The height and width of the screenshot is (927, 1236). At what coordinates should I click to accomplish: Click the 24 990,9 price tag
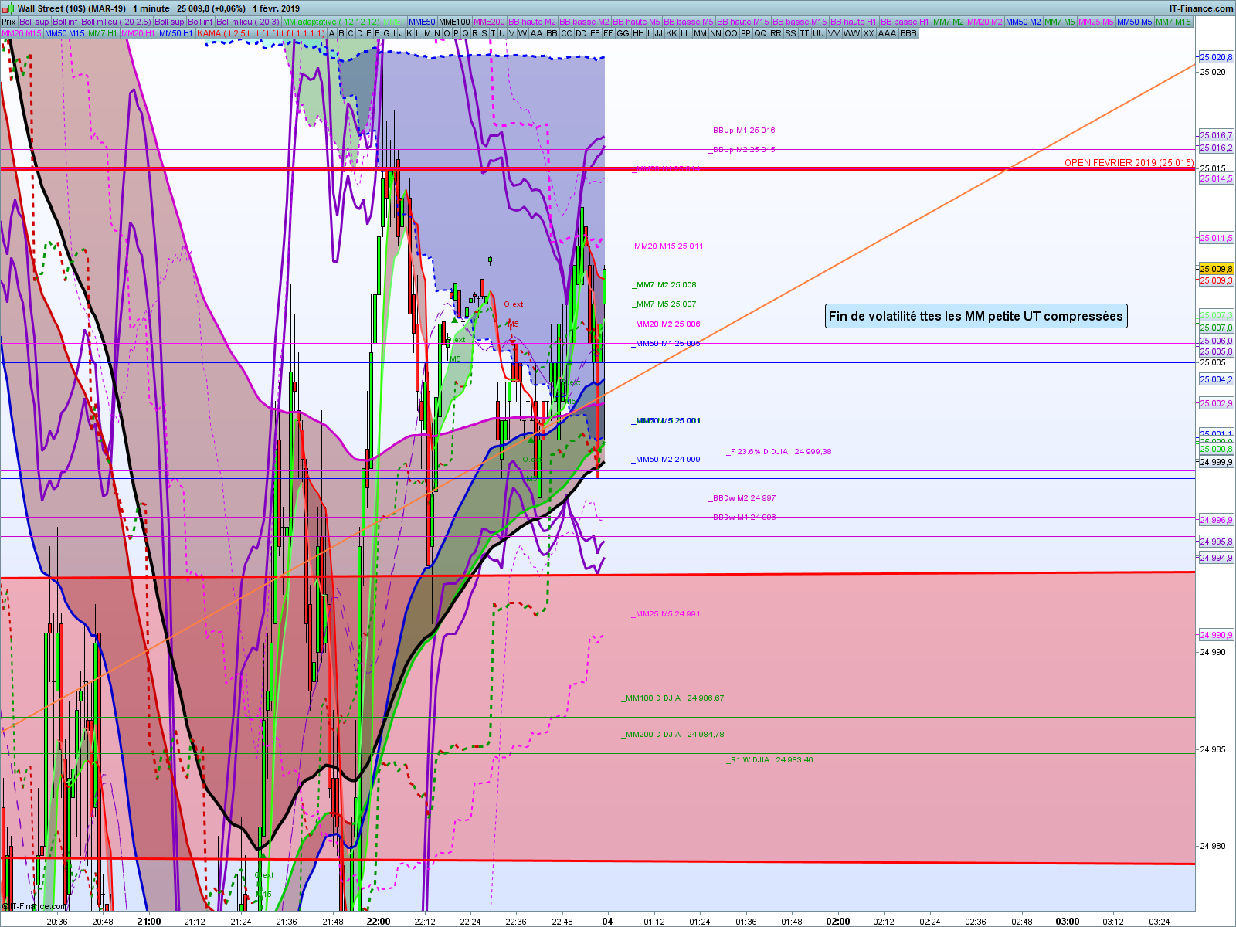(x=1217, y=635)
